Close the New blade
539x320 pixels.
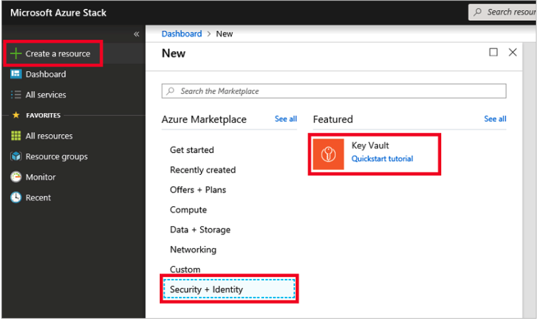(512, 52)
